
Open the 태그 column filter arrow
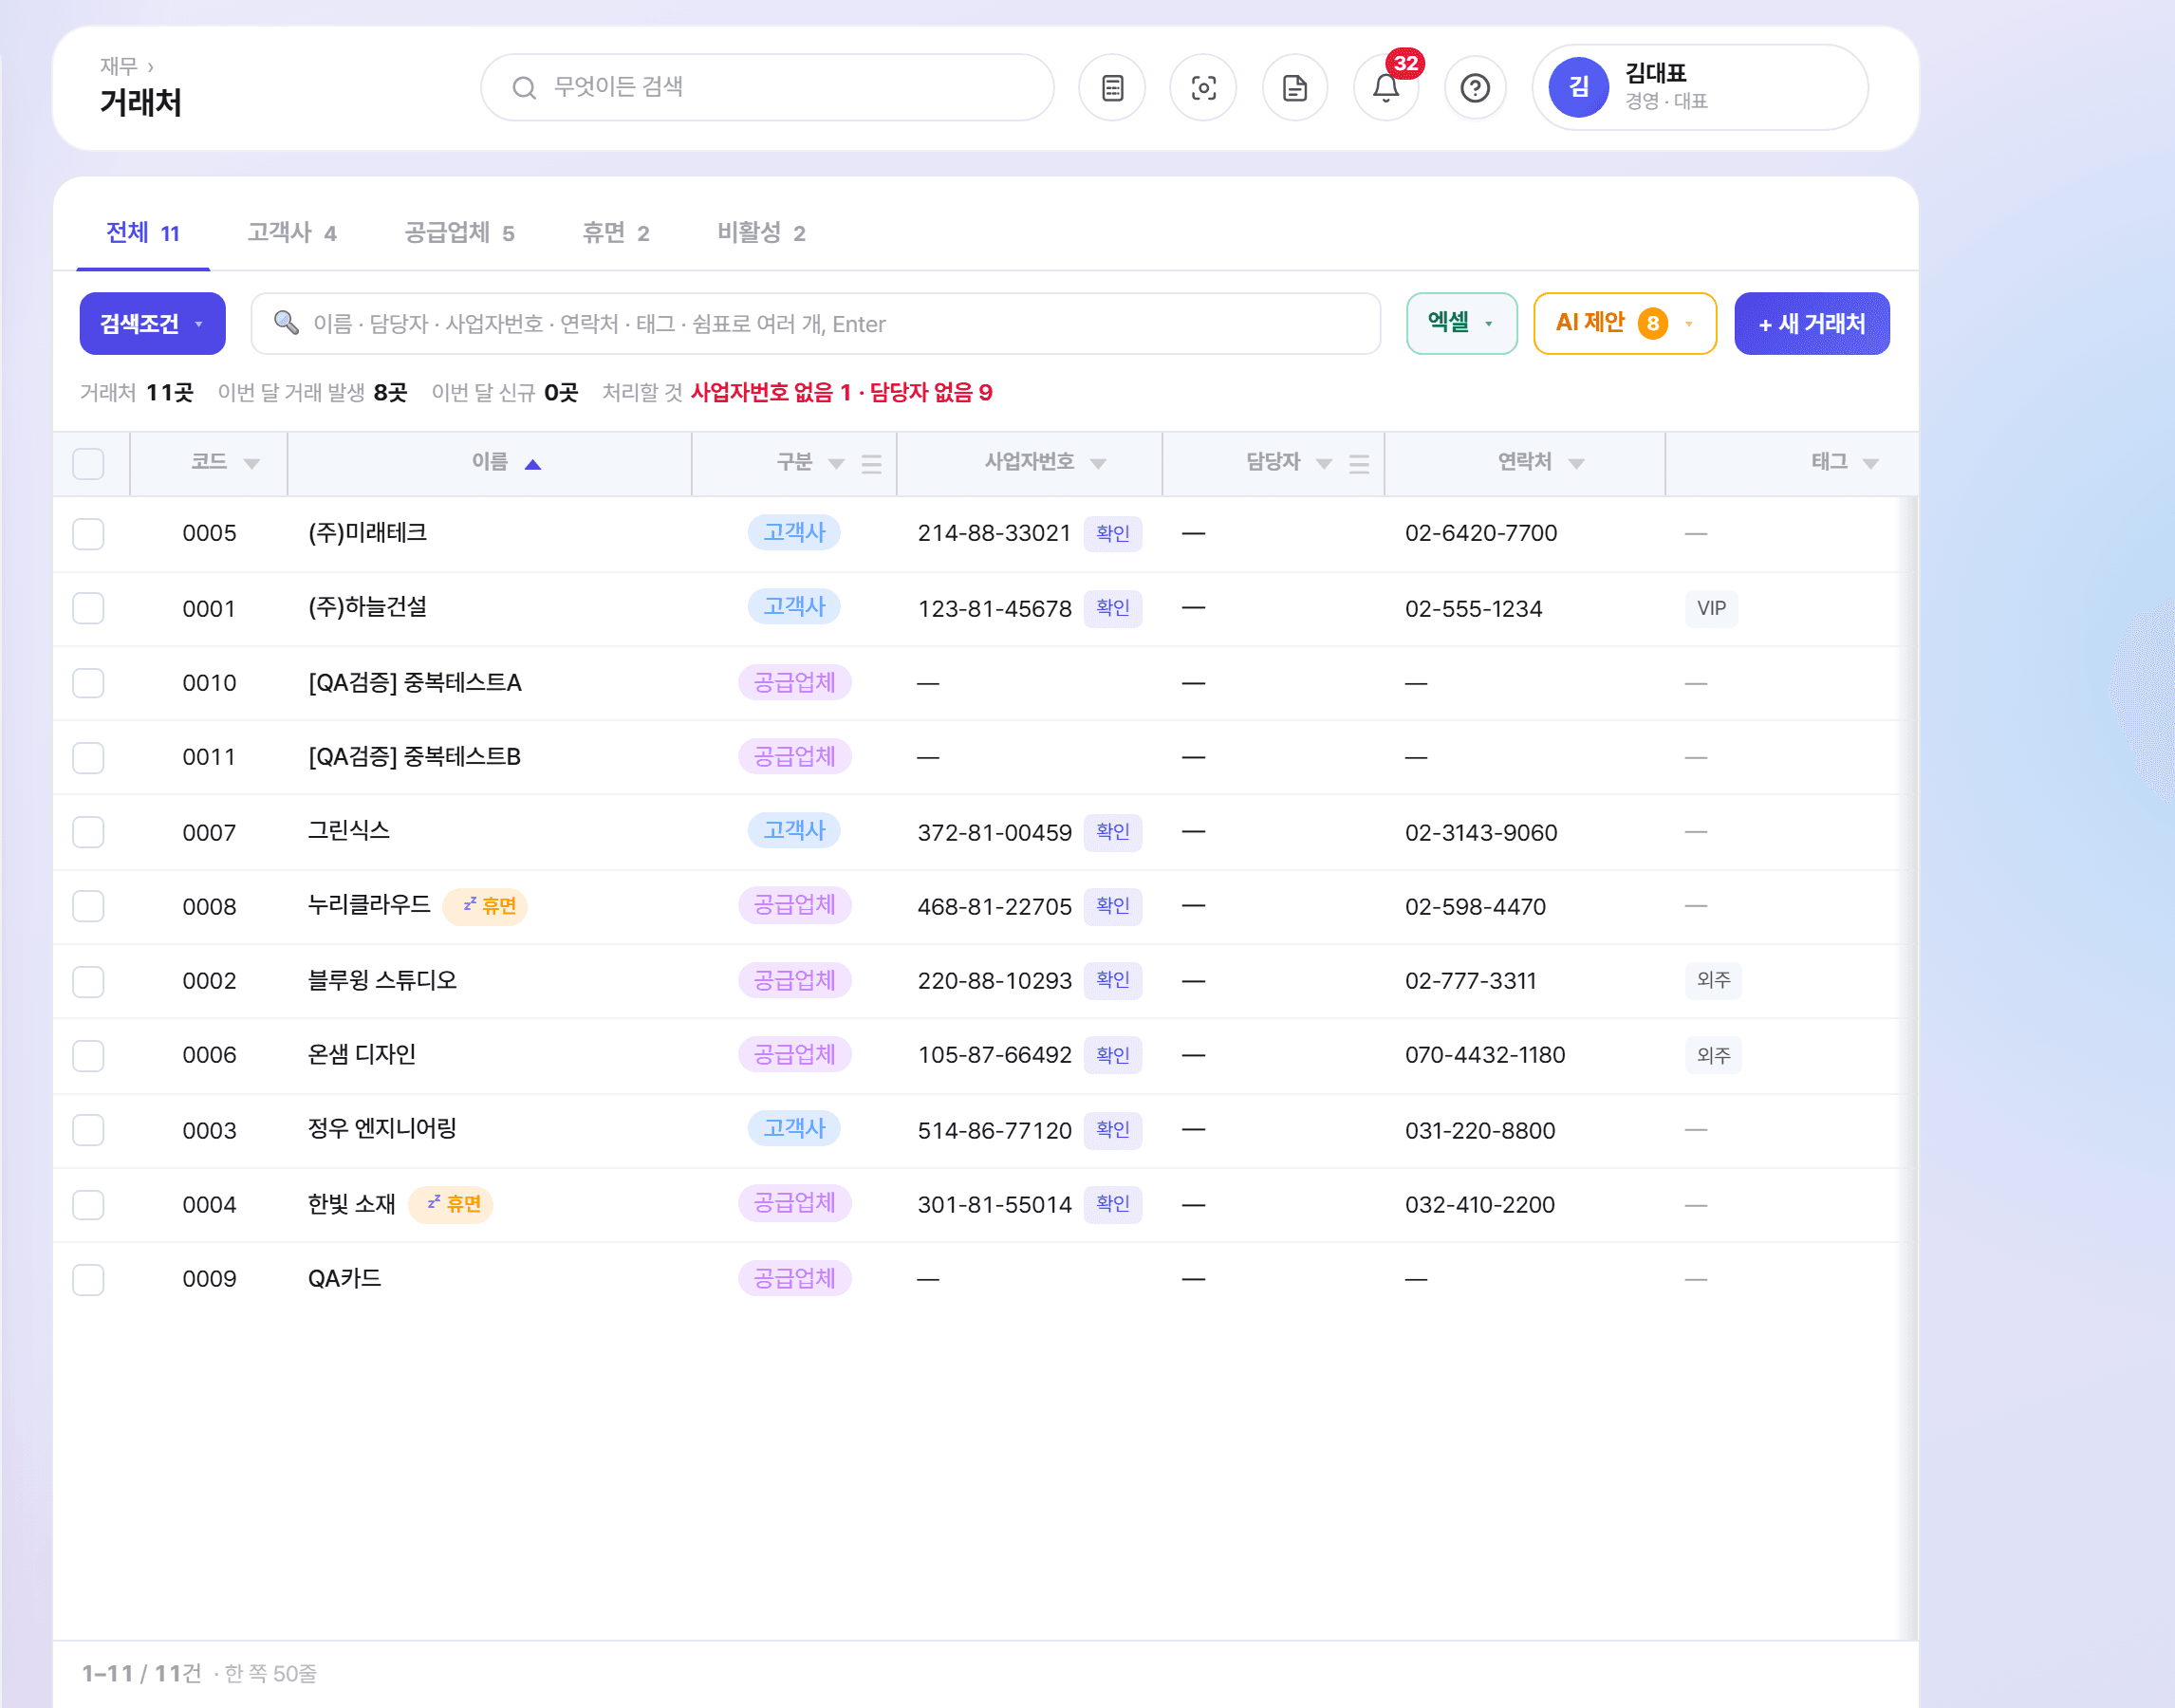pyautogui.click(x=1870, y=463)
